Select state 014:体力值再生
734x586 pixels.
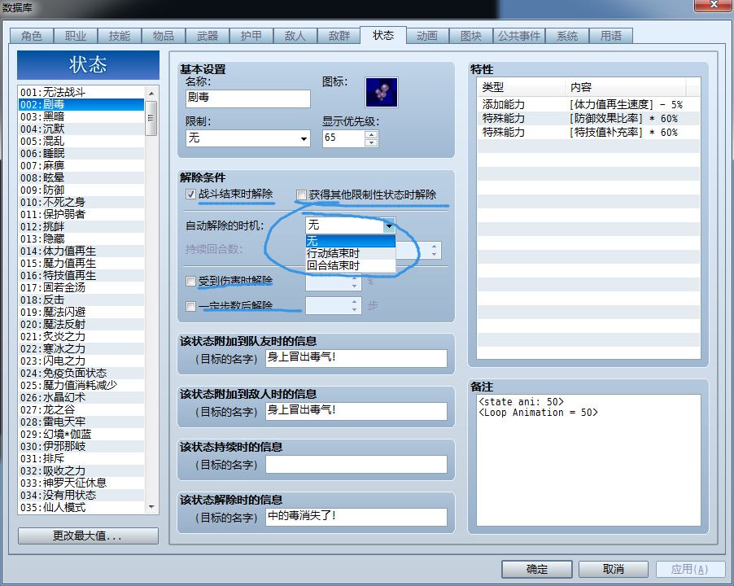click(x=81, y=251)
